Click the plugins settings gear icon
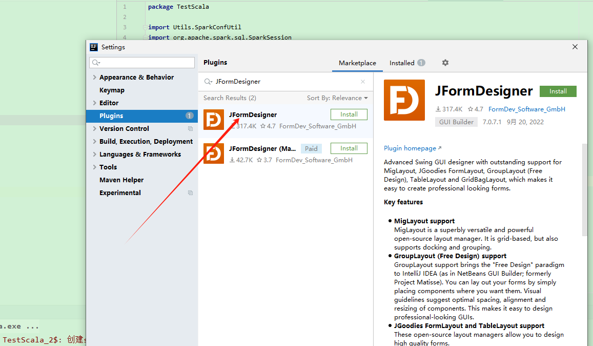Viewport: 593px width, 346px height. pos(445,63)
